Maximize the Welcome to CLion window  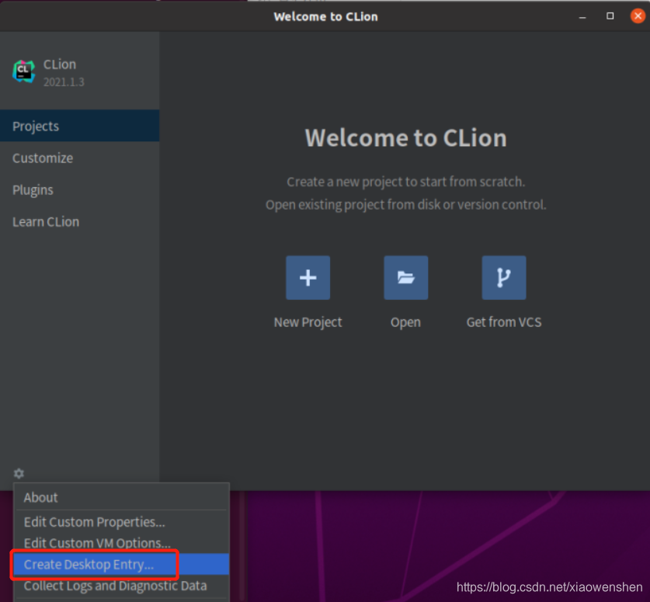610,16
